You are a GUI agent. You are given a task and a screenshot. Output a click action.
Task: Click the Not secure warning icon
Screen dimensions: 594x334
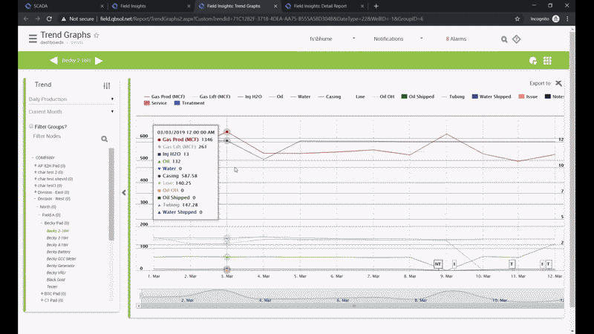[x=64, y=19]
